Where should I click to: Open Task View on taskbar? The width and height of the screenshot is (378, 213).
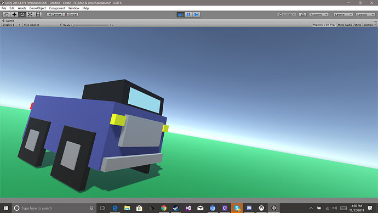102,208
